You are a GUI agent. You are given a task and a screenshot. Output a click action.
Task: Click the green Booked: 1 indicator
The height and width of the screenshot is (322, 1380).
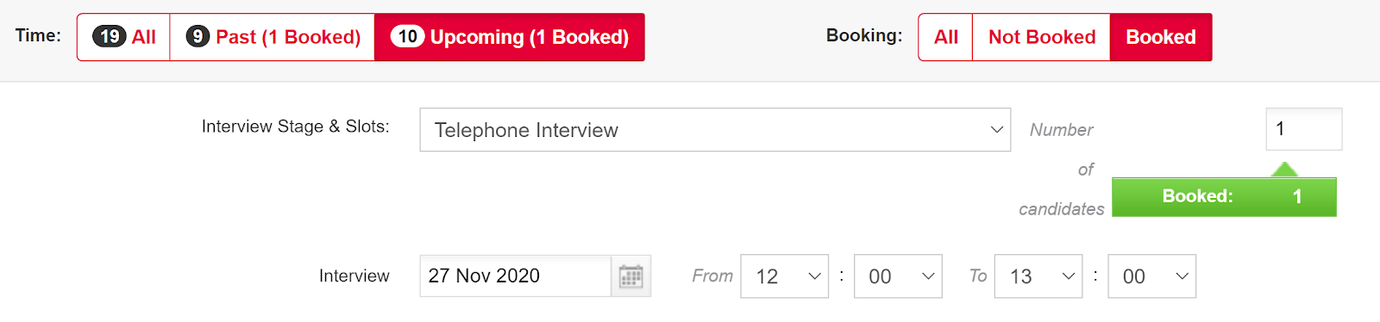1224,197
